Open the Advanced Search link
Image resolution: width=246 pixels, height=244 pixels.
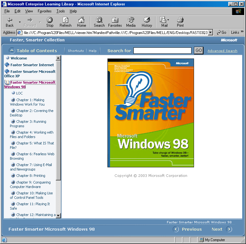(222, 51)
